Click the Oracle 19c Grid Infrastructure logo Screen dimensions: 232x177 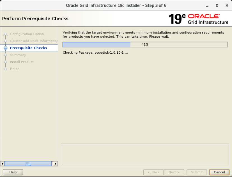coord(198,19)
